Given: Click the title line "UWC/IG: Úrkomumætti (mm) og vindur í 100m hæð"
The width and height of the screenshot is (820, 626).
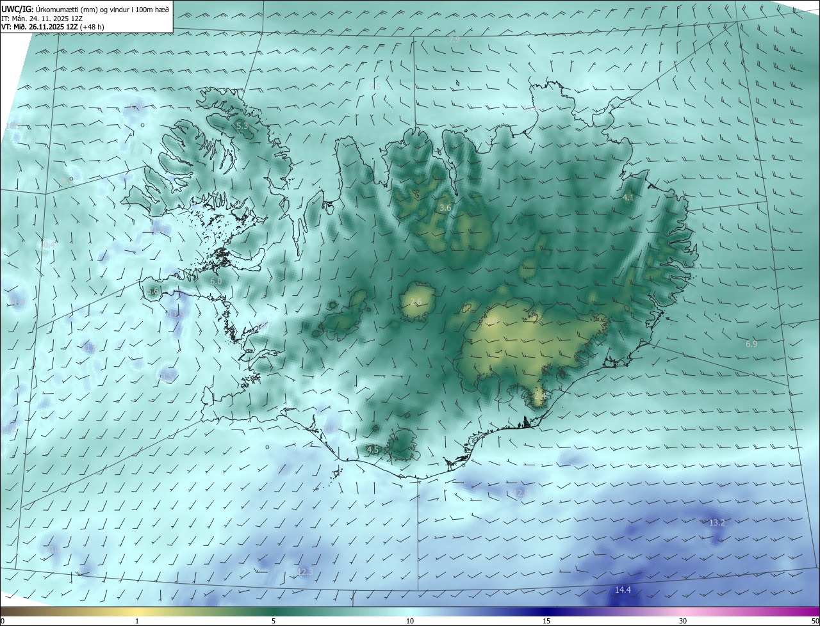Looking at the screenshot, I should click(x=85, y=9).
